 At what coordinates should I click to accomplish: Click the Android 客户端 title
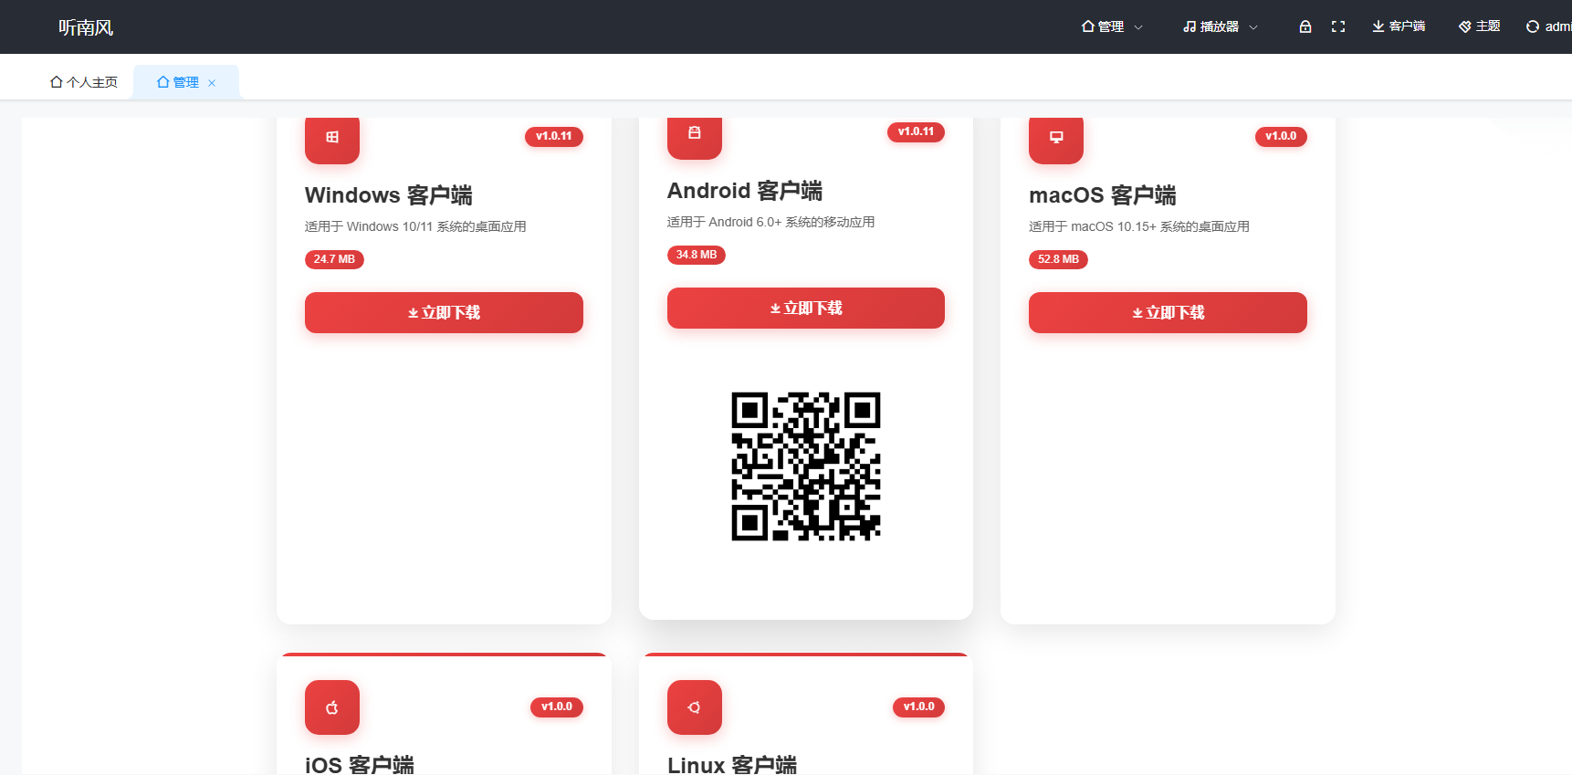[745, 191]
